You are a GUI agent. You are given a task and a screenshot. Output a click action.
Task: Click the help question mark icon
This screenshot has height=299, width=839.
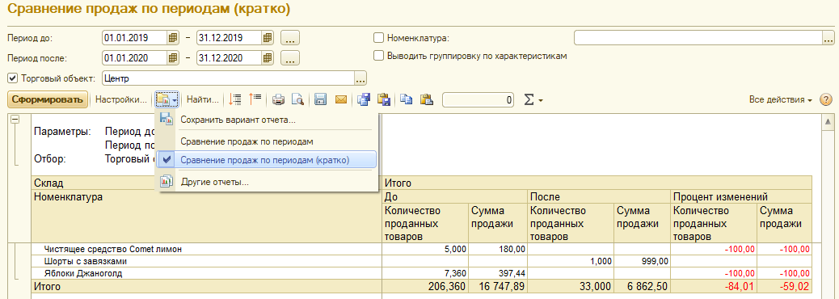(826, 100)
